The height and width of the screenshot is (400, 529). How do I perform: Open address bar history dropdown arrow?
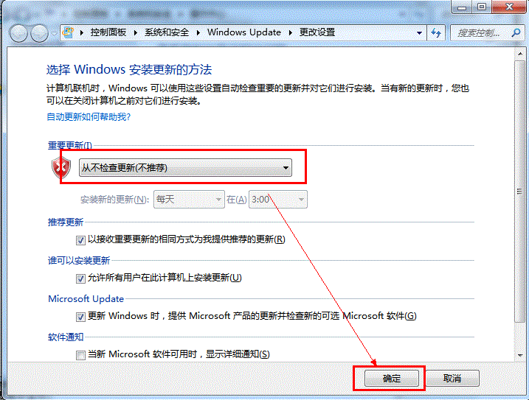pyautogui.click(x=419, y=32)
